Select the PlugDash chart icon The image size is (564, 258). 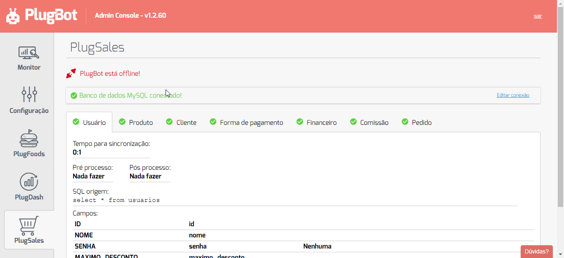(29, 182)
